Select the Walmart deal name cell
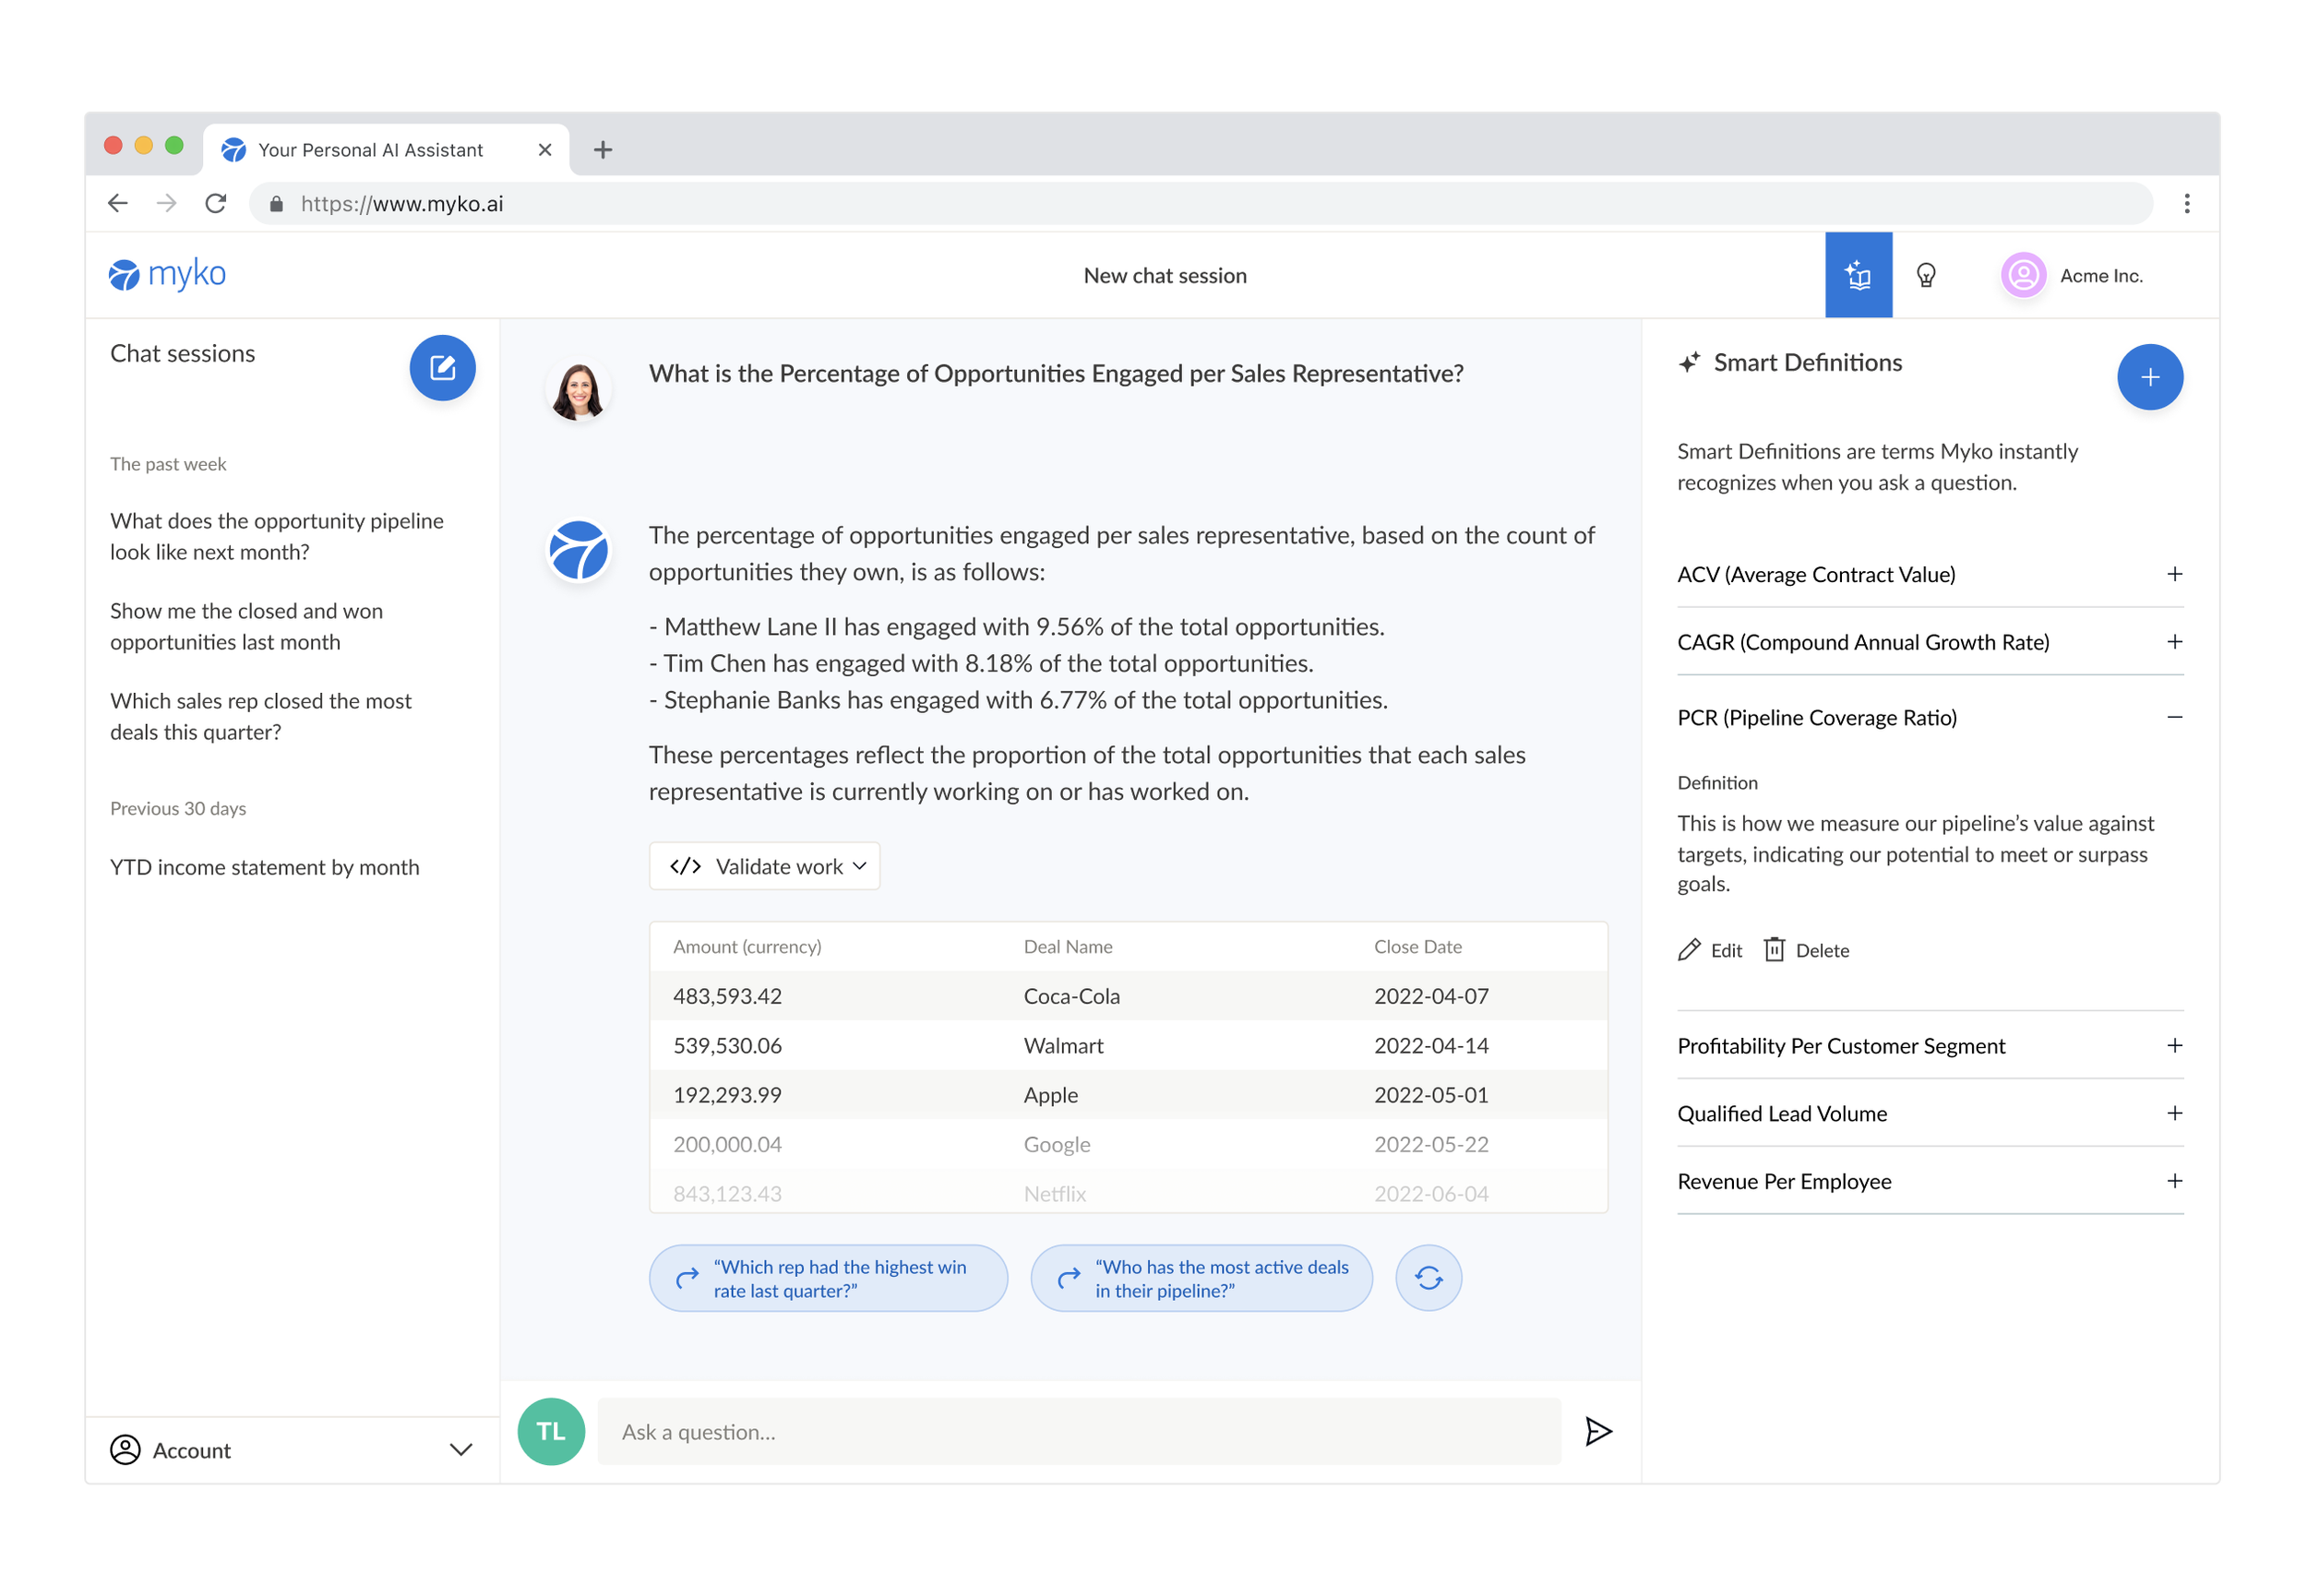This screenshot has width=2307, height=1596. click(1063, 1046)
